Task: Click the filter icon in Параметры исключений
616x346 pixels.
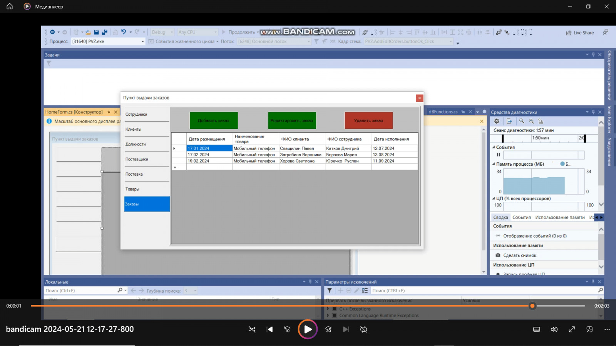Action: (330, 291)
